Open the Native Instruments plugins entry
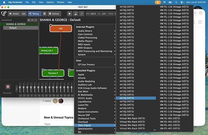Viewport: 208px width, 135px height. click(95, 112)
